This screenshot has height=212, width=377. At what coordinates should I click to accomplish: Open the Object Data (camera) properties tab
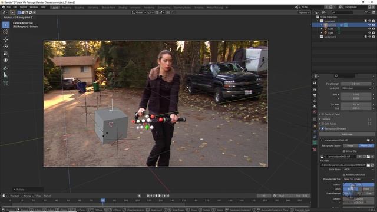tap(315, 143)
